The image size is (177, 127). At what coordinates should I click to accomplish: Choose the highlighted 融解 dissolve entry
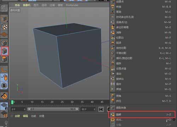[142, 114]
